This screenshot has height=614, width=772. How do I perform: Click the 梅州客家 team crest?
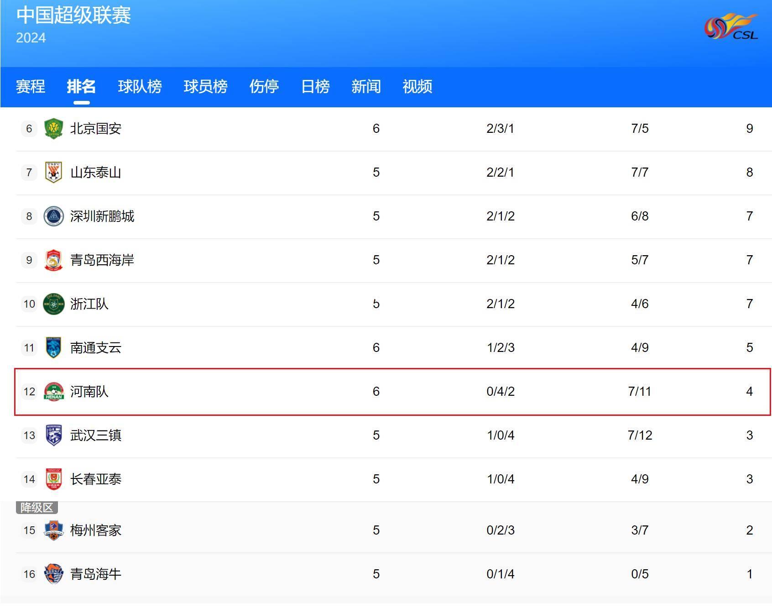tap(53, 530)
